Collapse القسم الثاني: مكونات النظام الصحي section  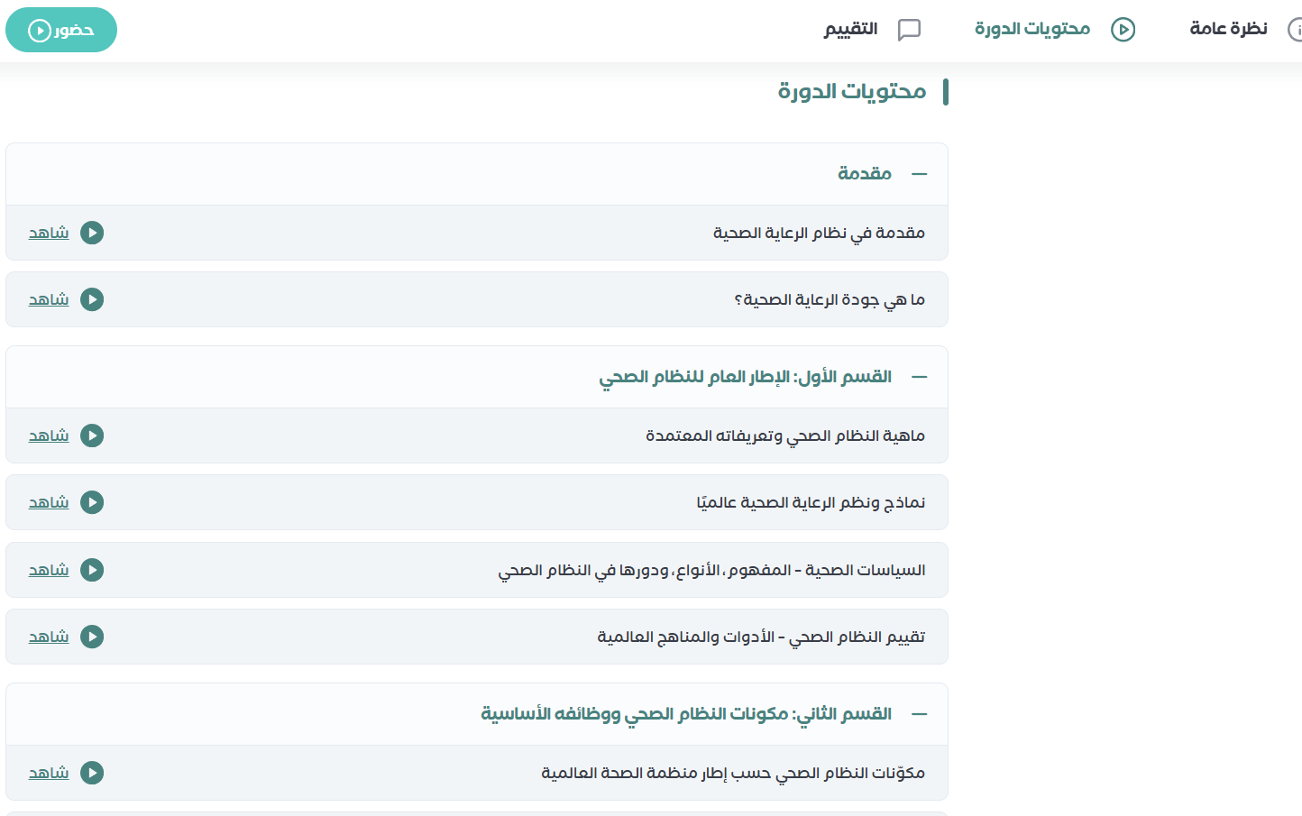[x=919, y=714]
